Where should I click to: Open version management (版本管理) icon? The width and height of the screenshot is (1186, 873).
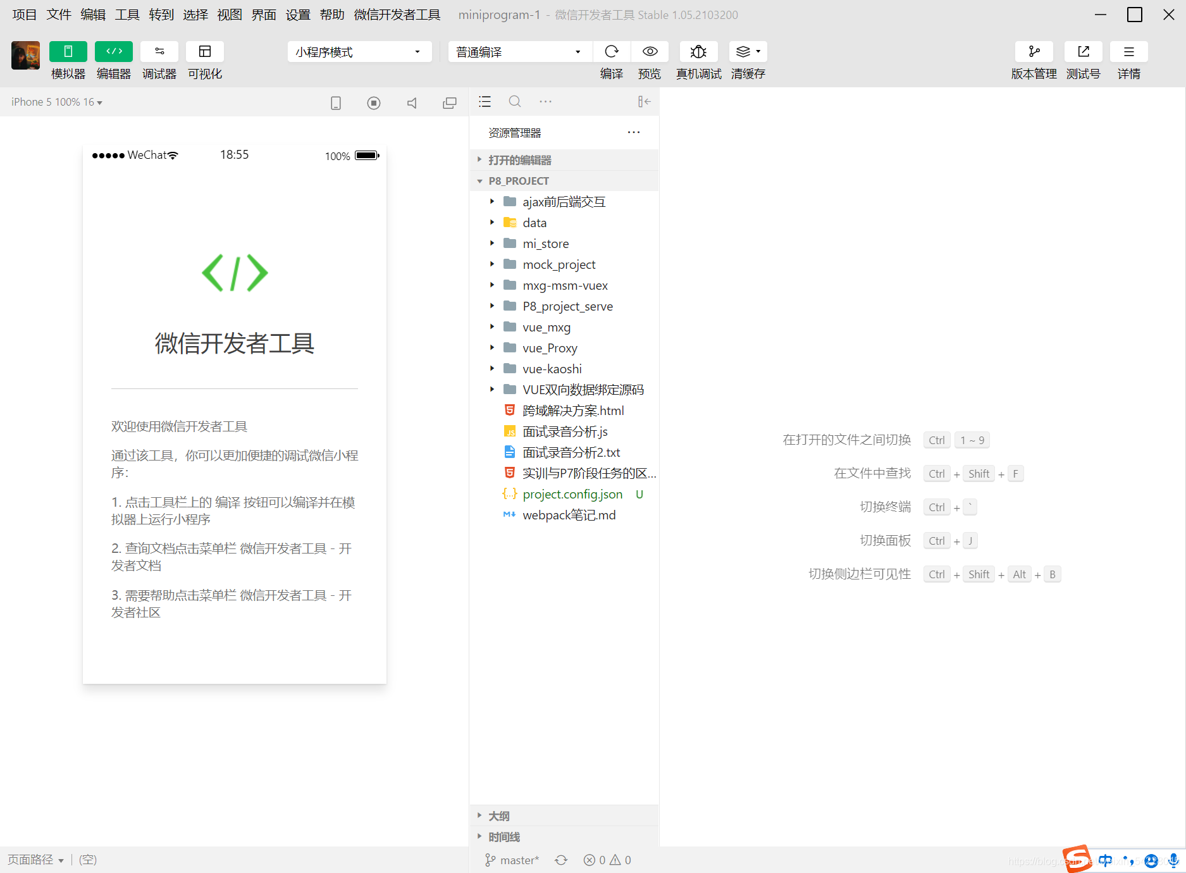click(1034, 51)
